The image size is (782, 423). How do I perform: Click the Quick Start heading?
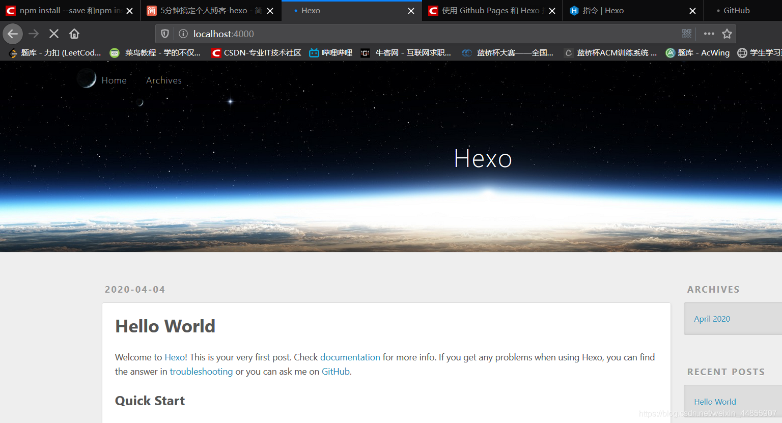pos(150,401)
